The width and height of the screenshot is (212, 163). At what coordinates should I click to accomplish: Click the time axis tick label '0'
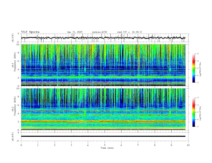(21, 145)
